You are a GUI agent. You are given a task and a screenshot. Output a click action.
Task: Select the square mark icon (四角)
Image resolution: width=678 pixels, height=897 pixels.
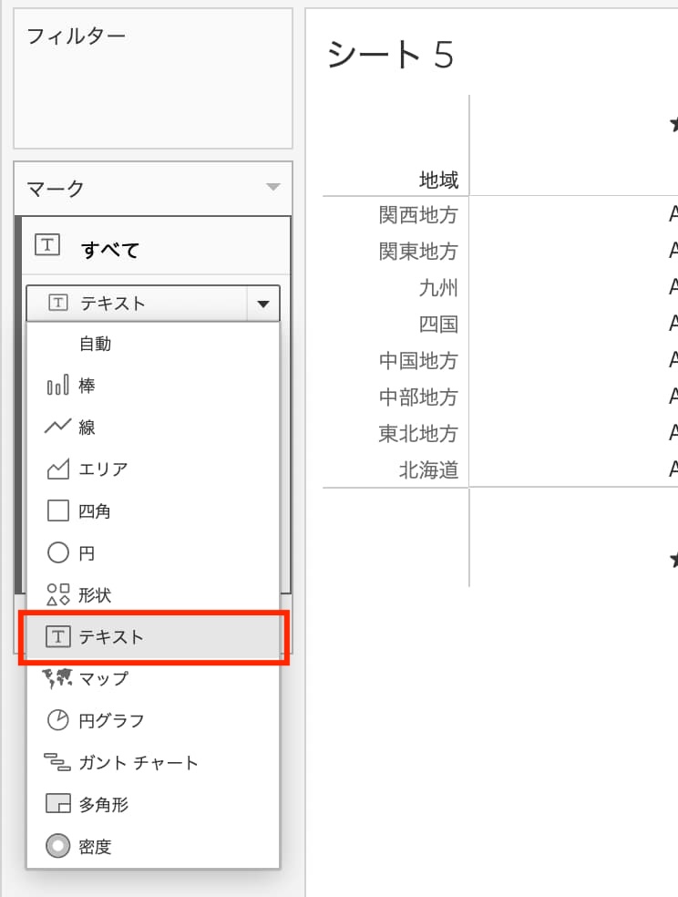point(58,511)
